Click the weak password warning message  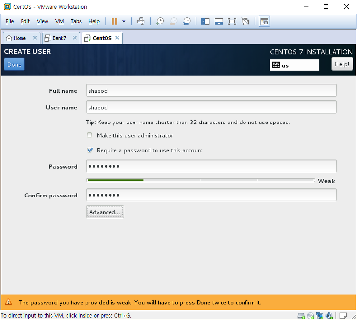pos(140,303)
